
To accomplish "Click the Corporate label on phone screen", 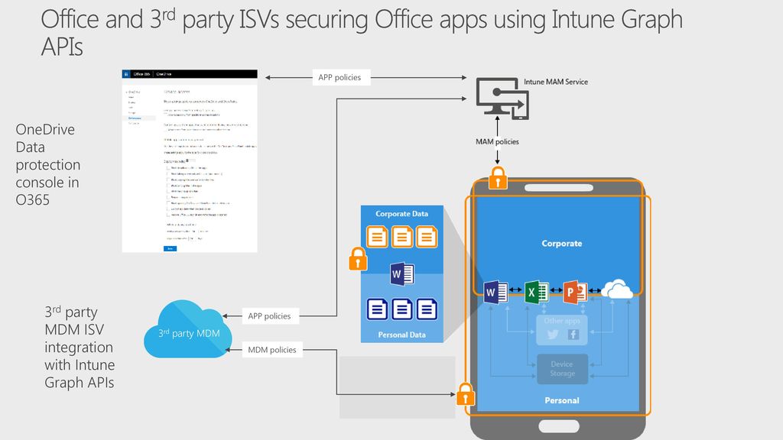I will pos(562,244).
